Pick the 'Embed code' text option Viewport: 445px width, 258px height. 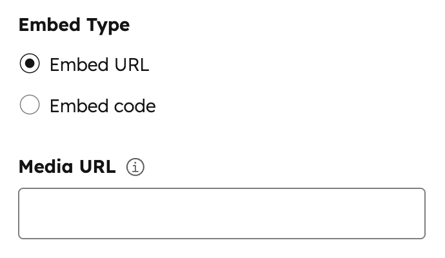coord(103,106)
